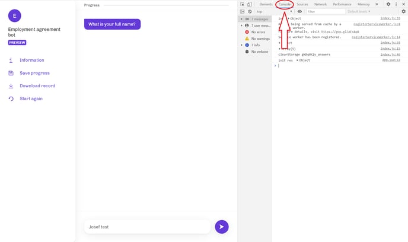Image resolution: width=408 pixels, height=242 pixels.
Task: Open registerServiceWorker.js:8 source link
Action: pos(377,24)
